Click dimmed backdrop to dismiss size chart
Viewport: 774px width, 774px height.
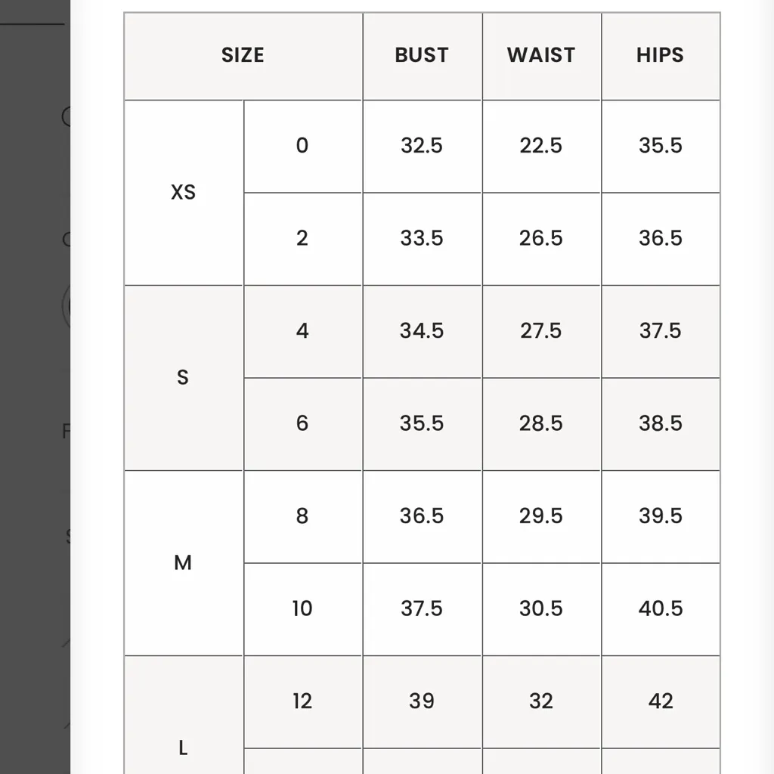(34, 378)
